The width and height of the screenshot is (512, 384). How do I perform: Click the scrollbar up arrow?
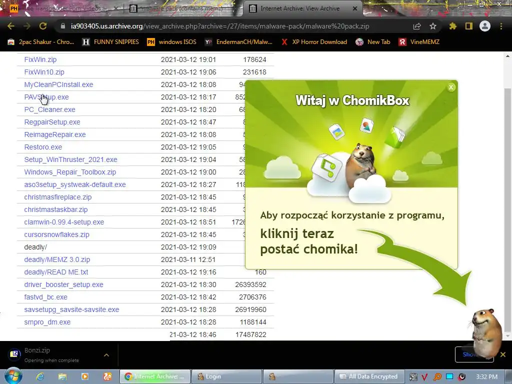tap(507, 56)
